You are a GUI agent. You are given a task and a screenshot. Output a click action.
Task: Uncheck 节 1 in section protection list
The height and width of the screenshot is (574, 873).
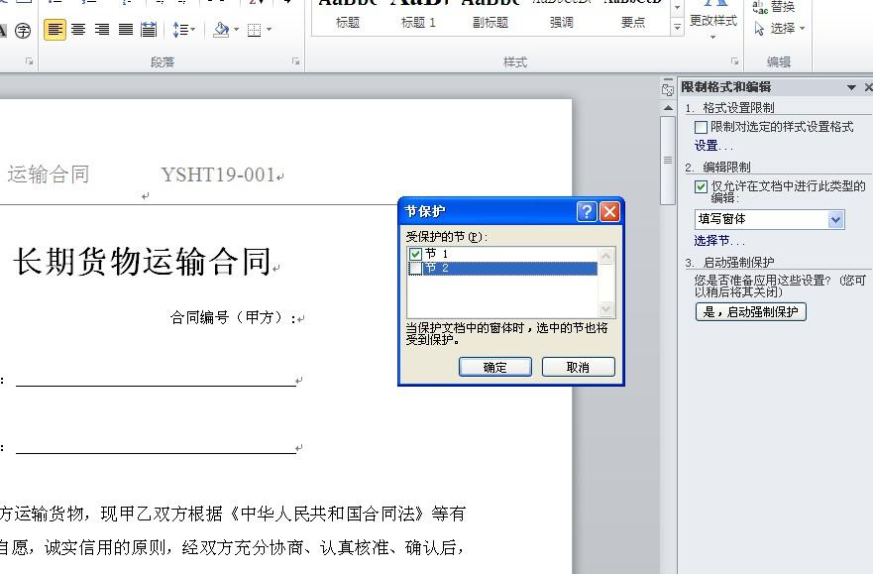point(415,254)
